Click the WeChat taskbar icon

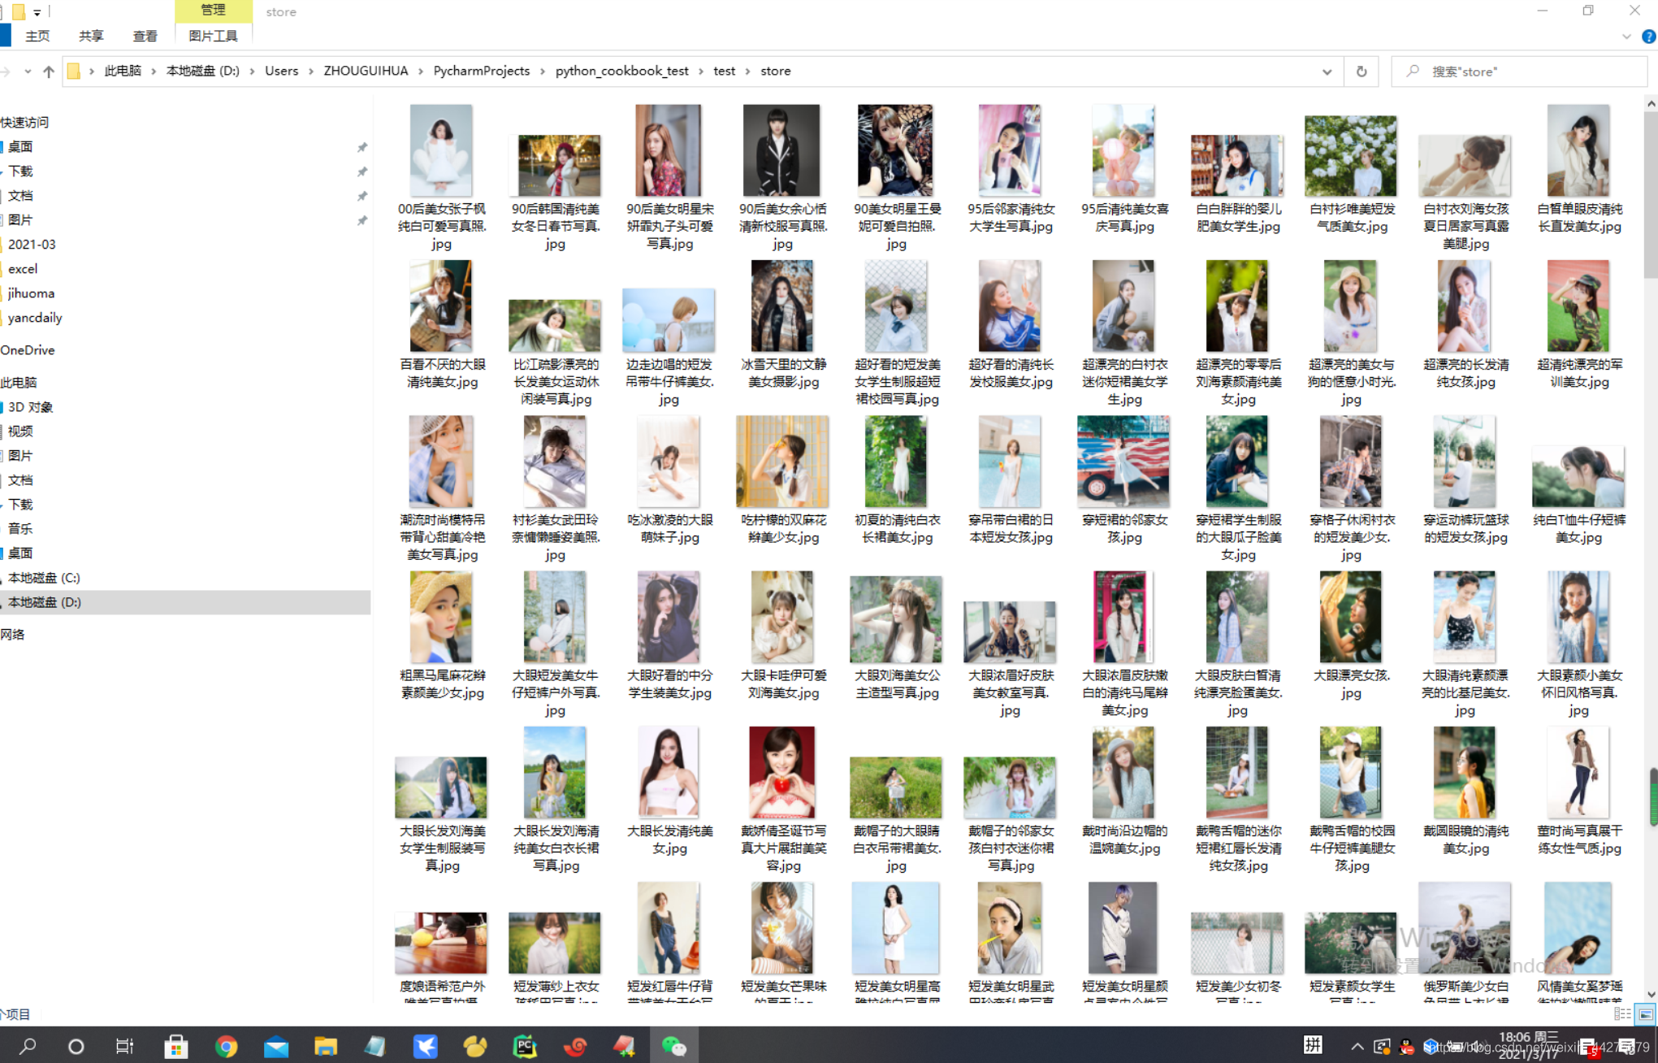coord(673,1046)
